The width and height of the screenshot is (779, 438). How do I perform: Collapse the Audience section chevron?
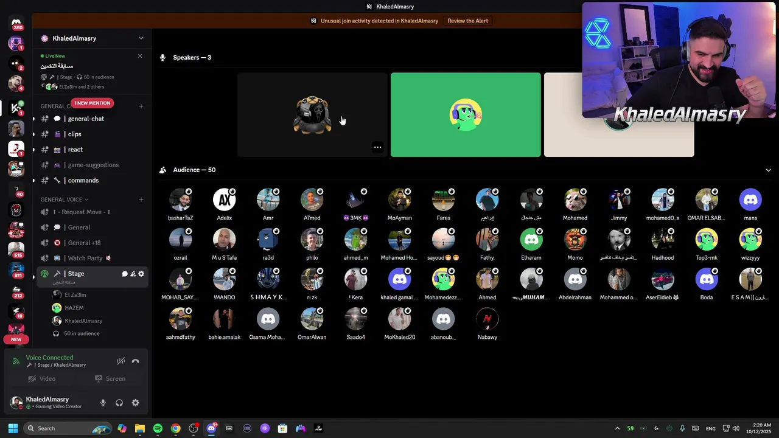pyautogui.click(x=768, y=170)
